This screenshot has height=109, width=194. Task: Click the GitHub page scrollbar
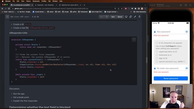click(147, 60)
